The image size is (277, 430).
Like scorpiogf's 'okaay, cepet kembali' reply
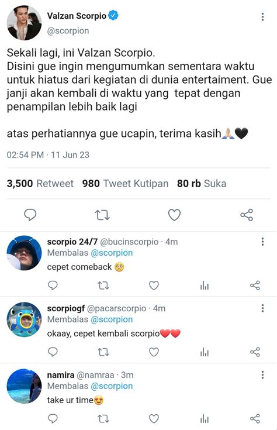pyautogui.click(x=154, y=352)
